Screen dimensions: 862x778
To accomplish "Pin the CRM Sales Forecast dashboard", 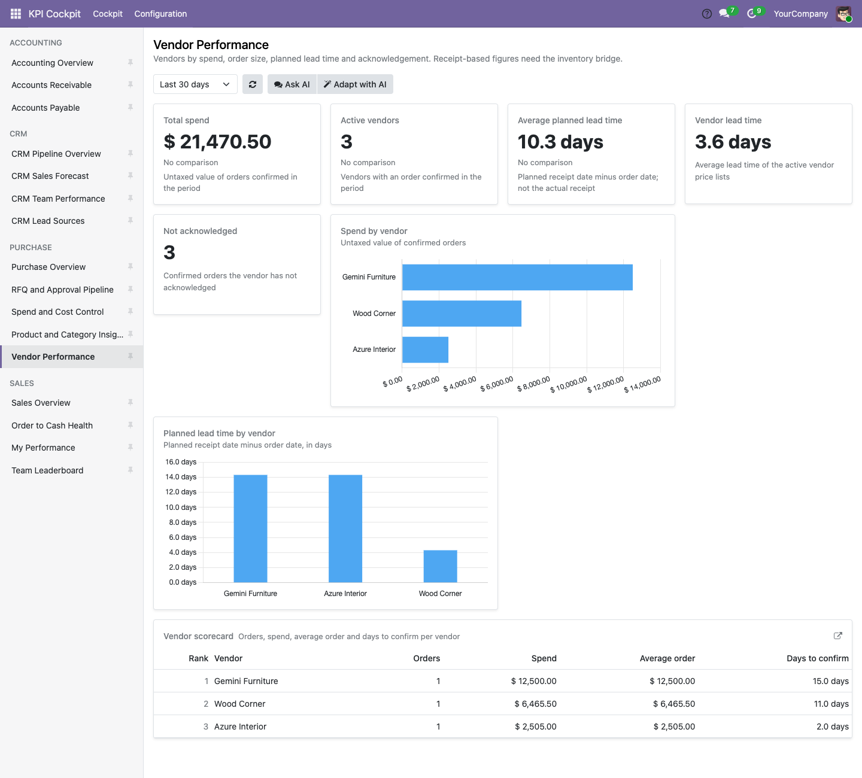I will point(130,175).
